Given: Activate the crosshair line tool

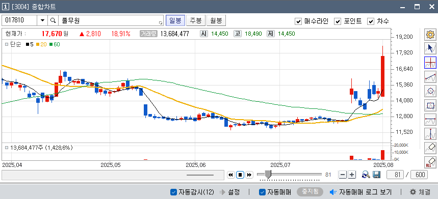Looking at the screenshot, I should tap(430, 63).
